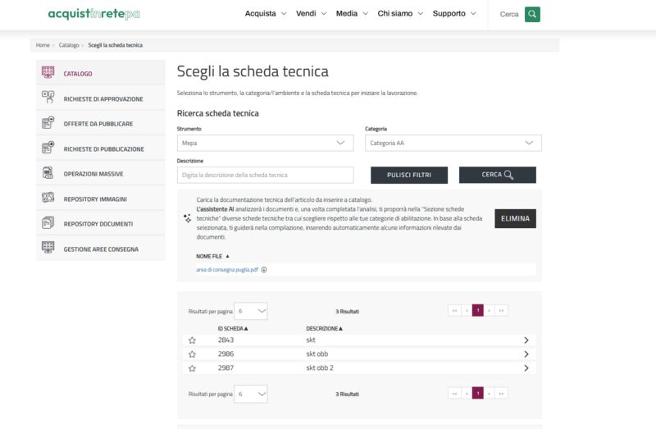656x429 pixels.
Task: Open row skt obb 2 with right chevron
Action: coord(526,368)
